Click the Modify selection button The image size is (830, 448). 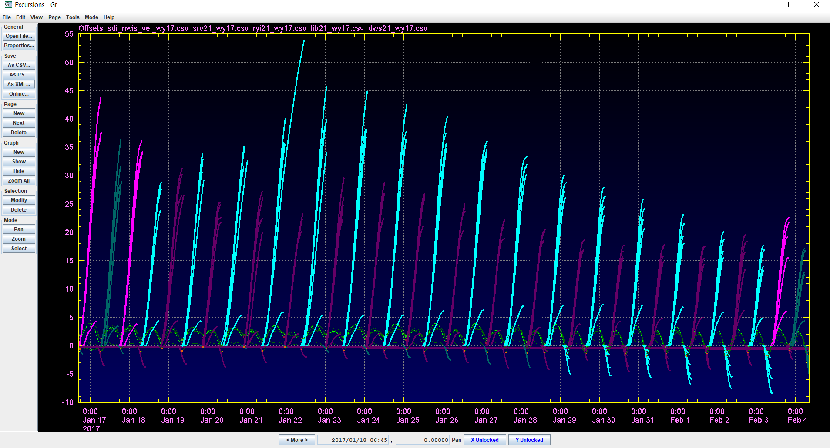(x=19, y=200)
